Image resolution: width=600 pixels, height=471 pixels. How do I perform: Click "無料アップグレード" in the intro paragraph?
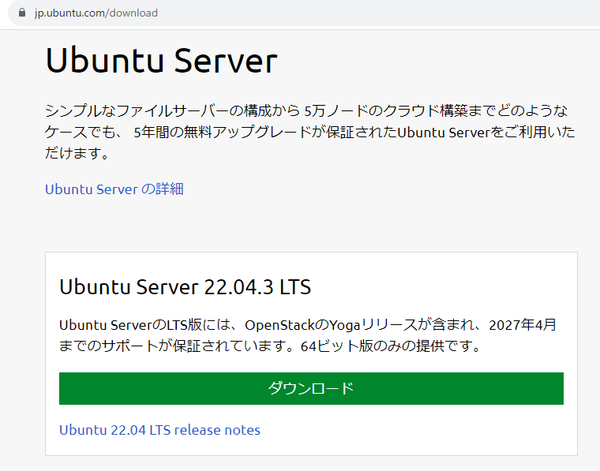coord(242,132)
